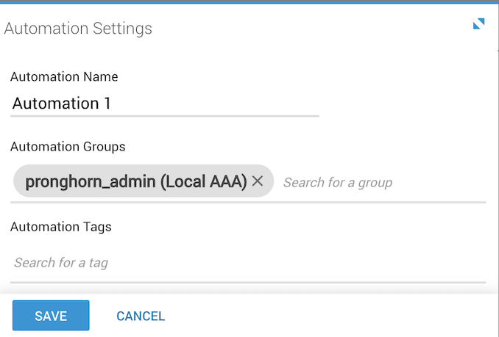Click the Automation Settings heading
Image resolution: width=499 pixels, height=337 pixels.
78,29
